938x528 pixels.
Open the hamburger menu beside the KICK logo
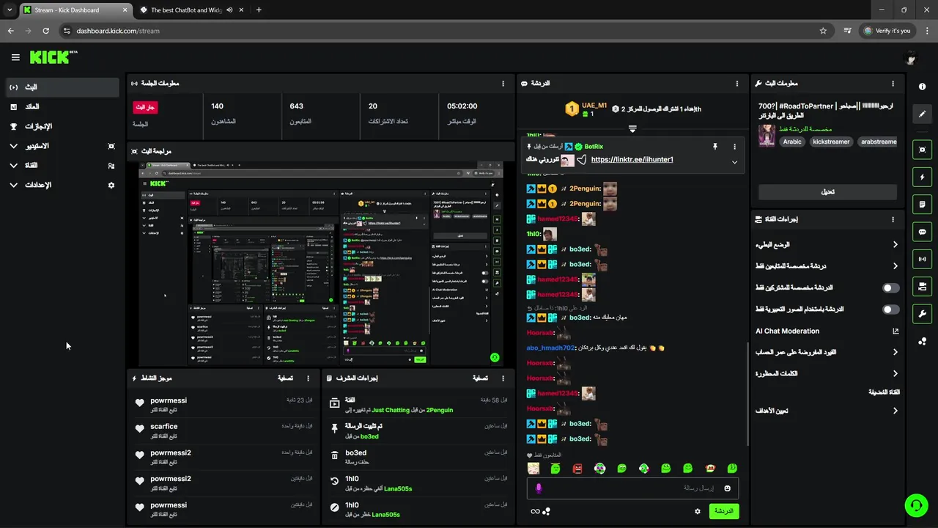tap(15, 57)
